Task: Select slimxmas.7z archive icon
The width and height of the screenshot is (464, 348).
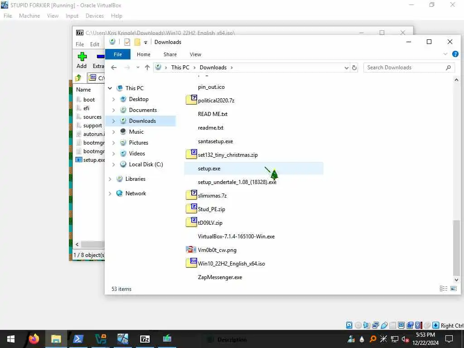Action: 191,195
